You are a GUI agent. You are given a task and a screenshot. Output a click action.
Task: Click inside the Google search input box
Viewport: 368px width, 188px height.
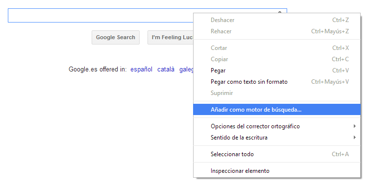coord(100,16)
